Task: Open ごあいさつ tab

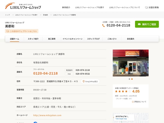Action: click(112, 39)
